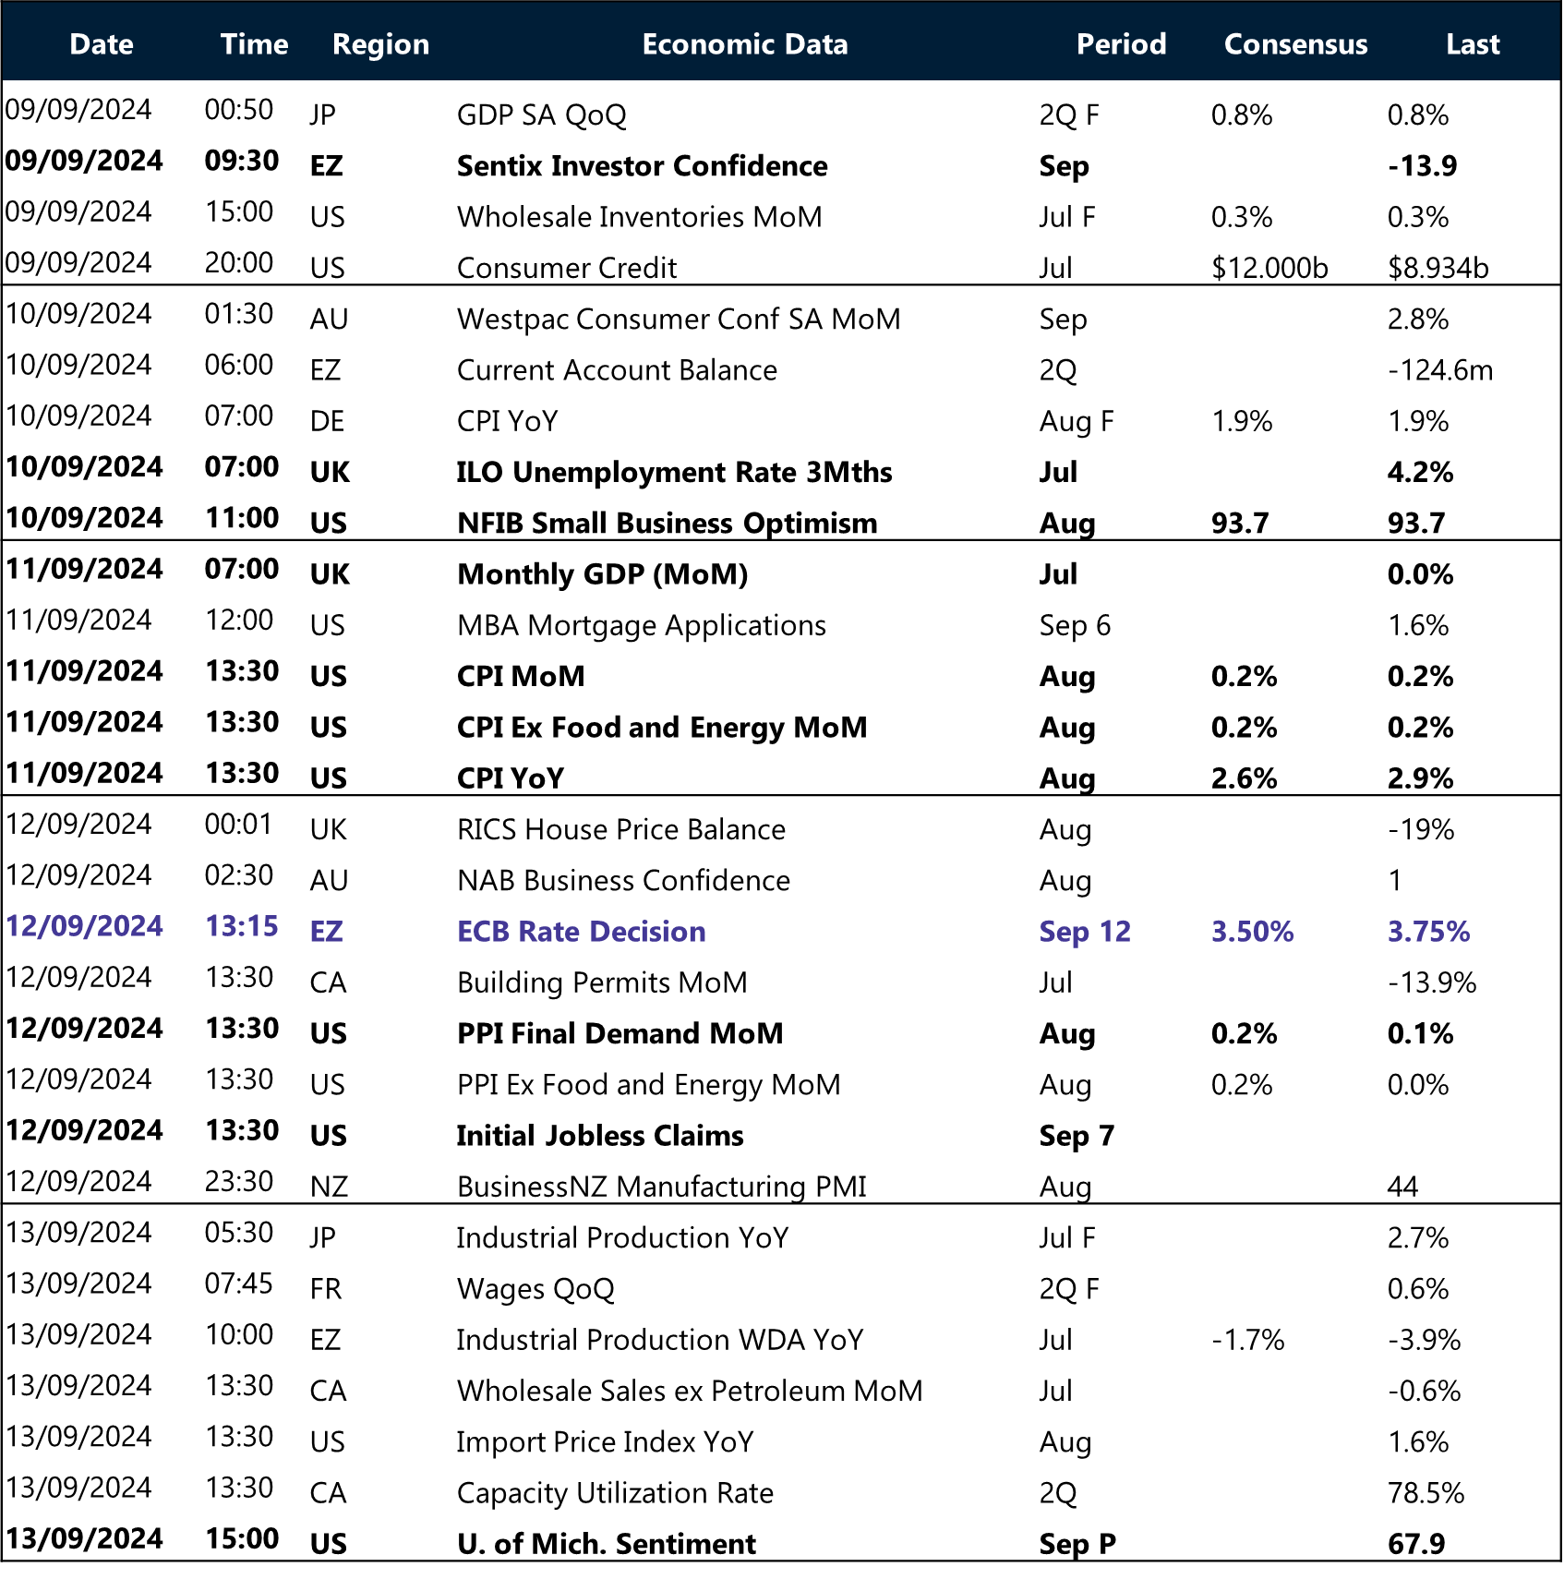Click the 78.5% last value
Viewport: 1564px width, 1579px height.
coord(1426,1493)
